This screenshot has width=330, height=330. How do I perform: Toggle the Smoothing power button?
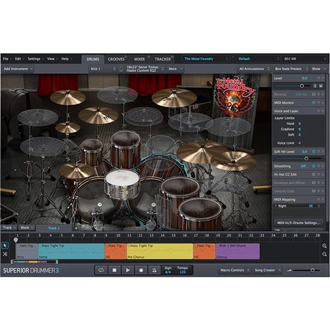pos(313,166)
